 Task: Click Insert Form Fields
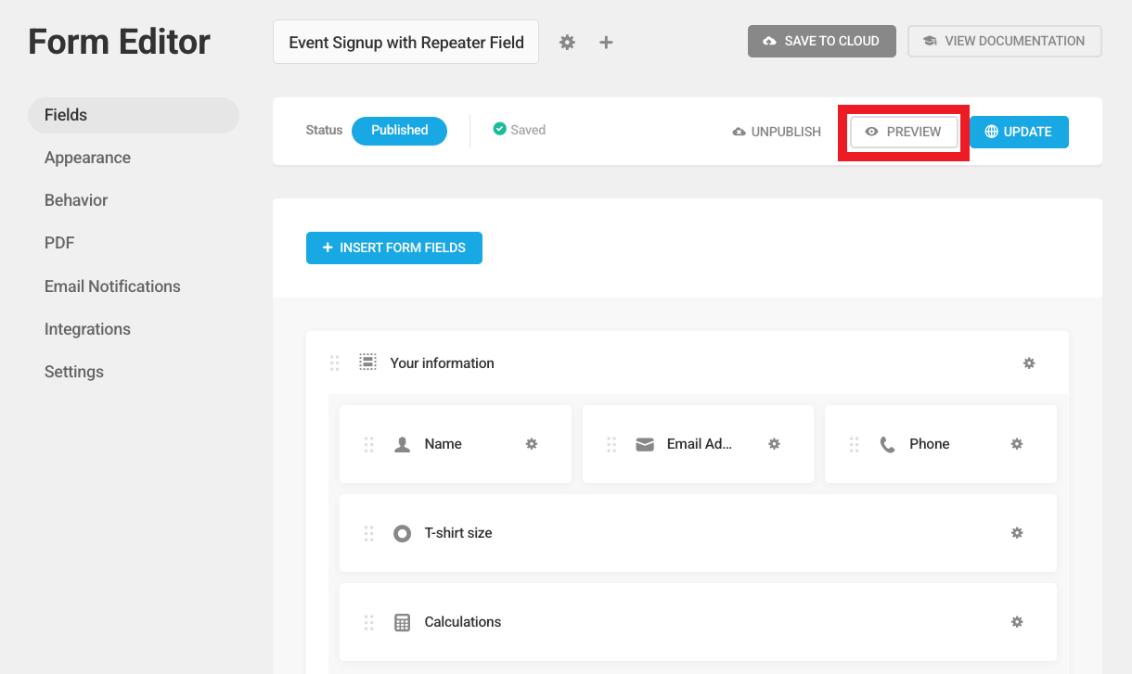[394, 248]
